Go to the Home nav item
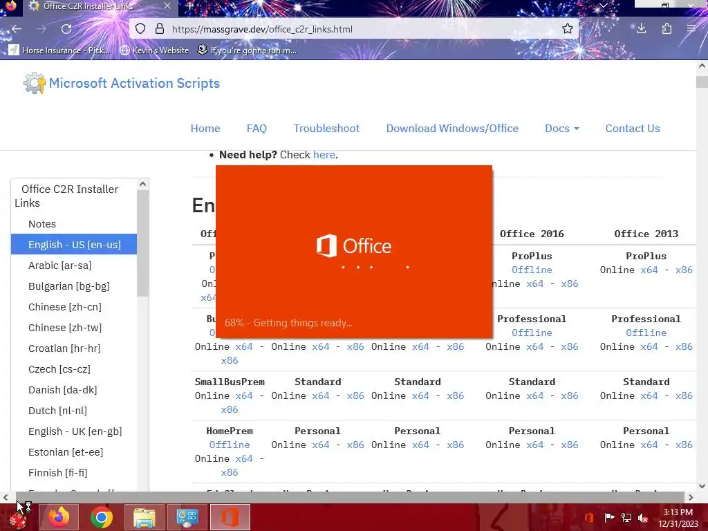 tap(205, 128)
